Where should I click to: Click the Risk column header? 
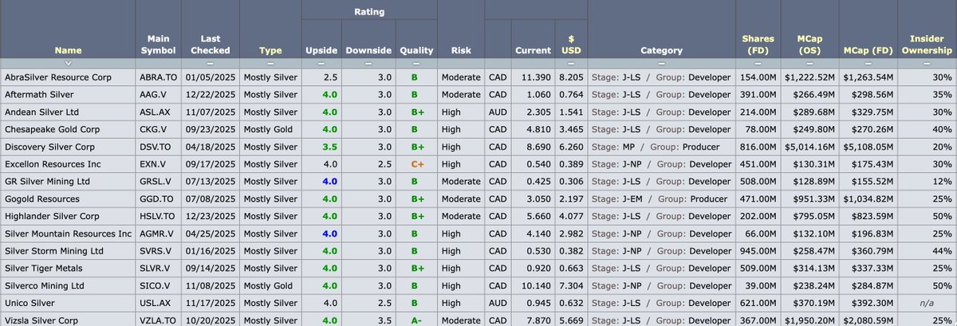pos(460,50)
